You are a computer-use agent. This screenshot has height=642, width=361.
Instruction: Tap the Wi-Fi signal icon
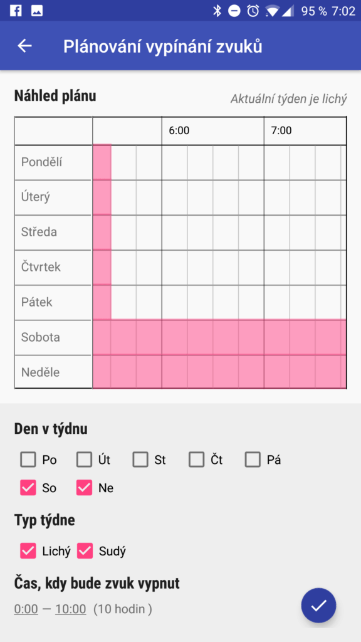pos(272,11)
